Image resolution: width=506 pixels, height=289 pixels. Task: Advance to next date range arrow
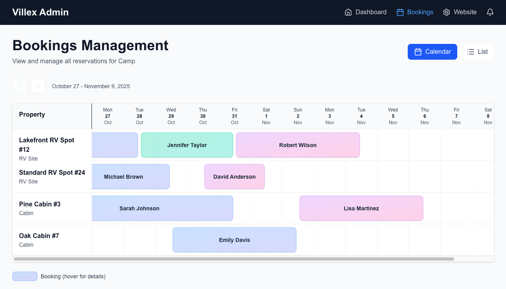coord(38,86)
